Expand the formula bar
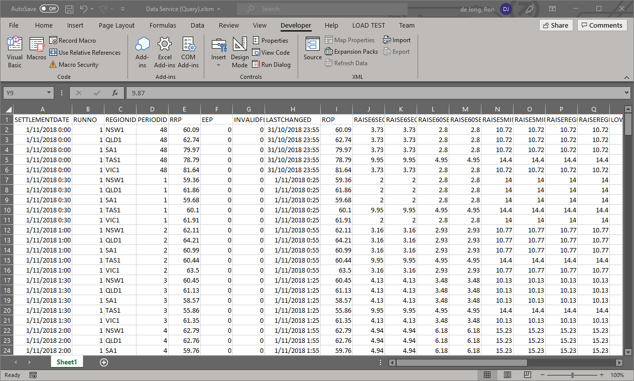634x381 pixels. pyautogui.click(x=626, y=93)
